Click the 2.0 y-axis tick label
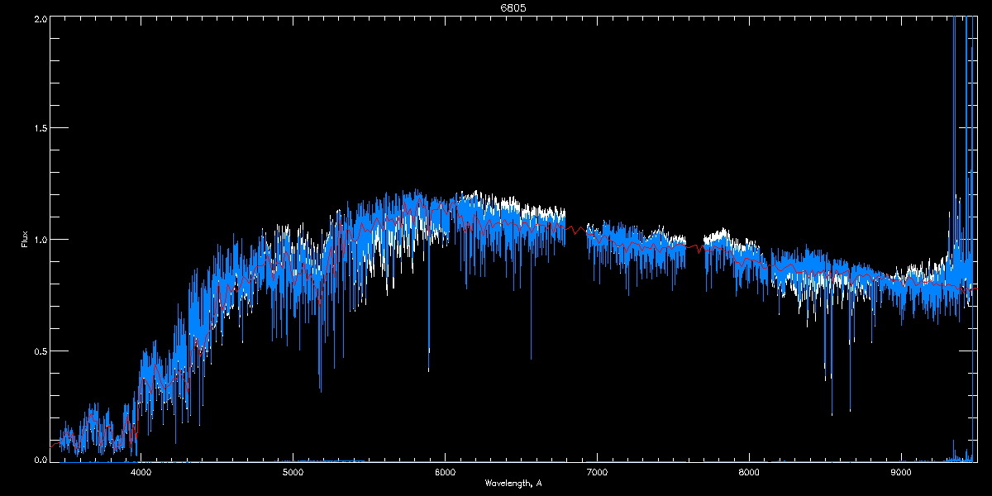 (40, 18)
